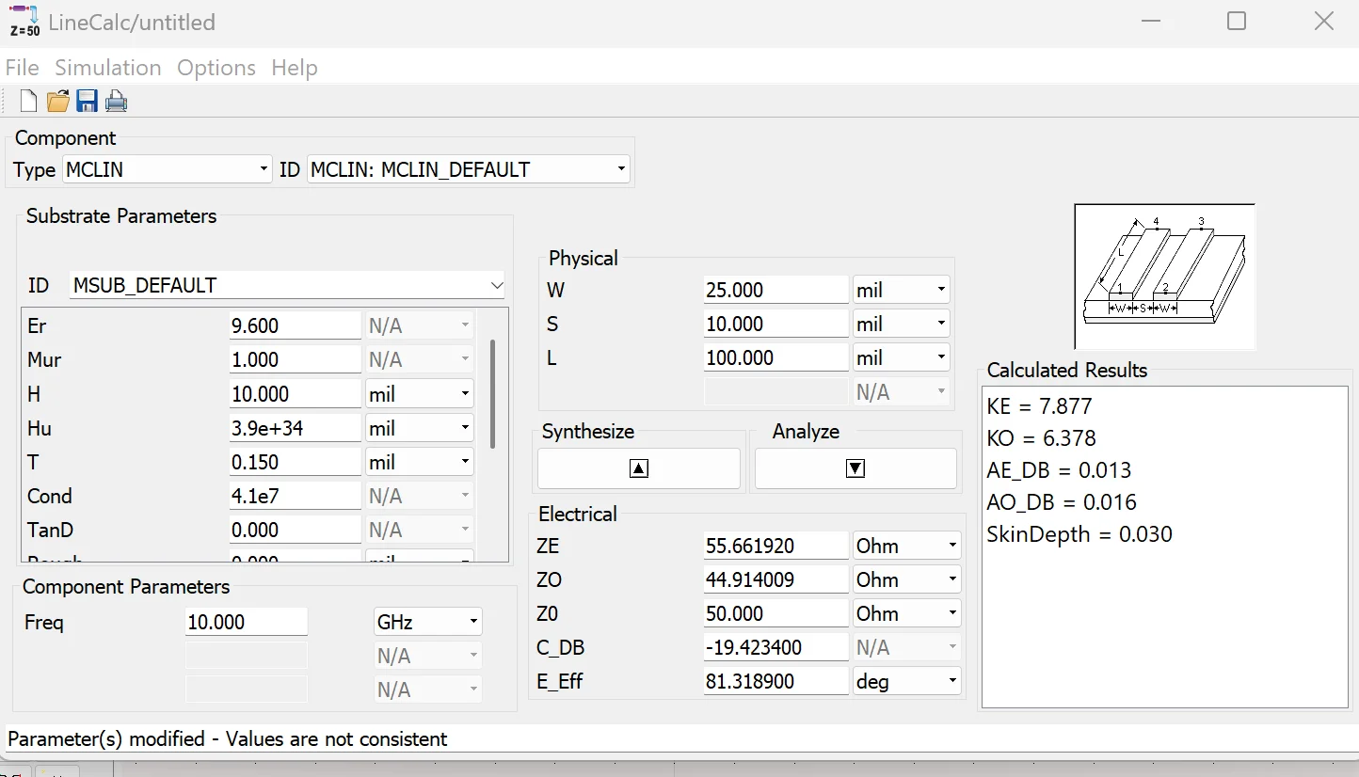Click the ZE field 55.661920
This screenshot has height=777, width=1359.
point(776,546)
